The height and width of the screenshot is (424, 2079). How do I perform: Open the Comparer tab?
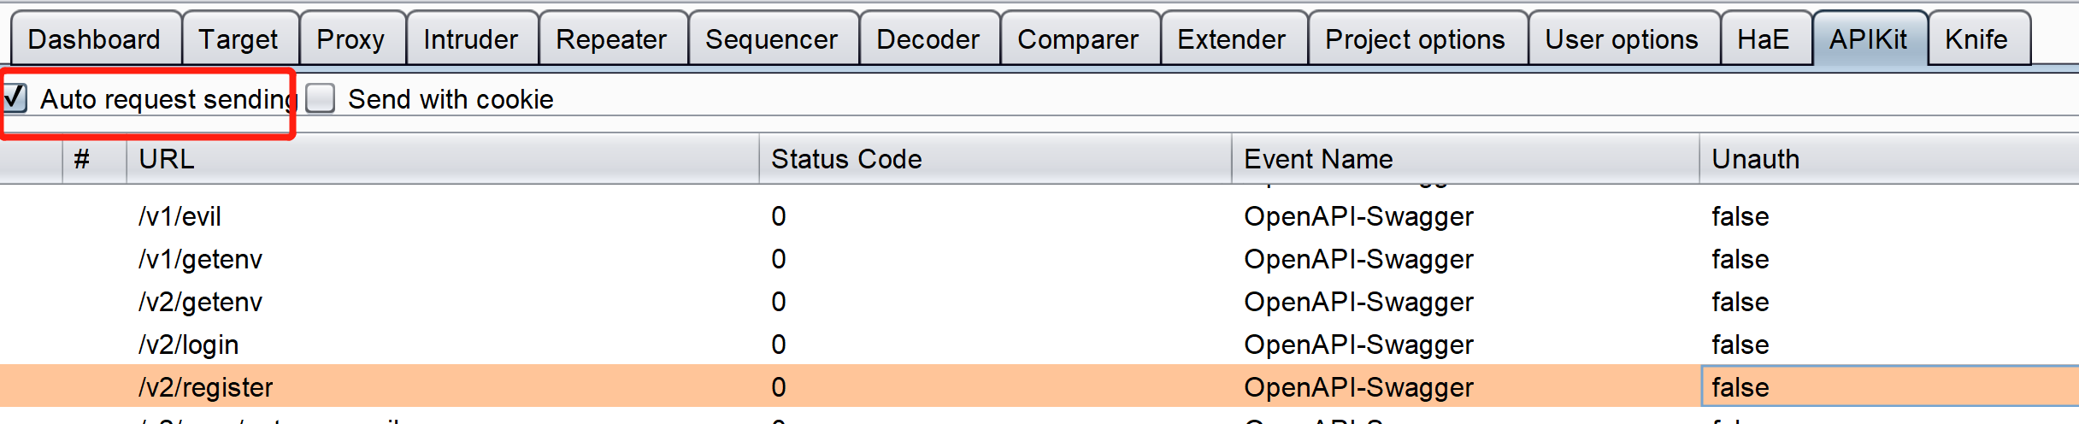1080,39
